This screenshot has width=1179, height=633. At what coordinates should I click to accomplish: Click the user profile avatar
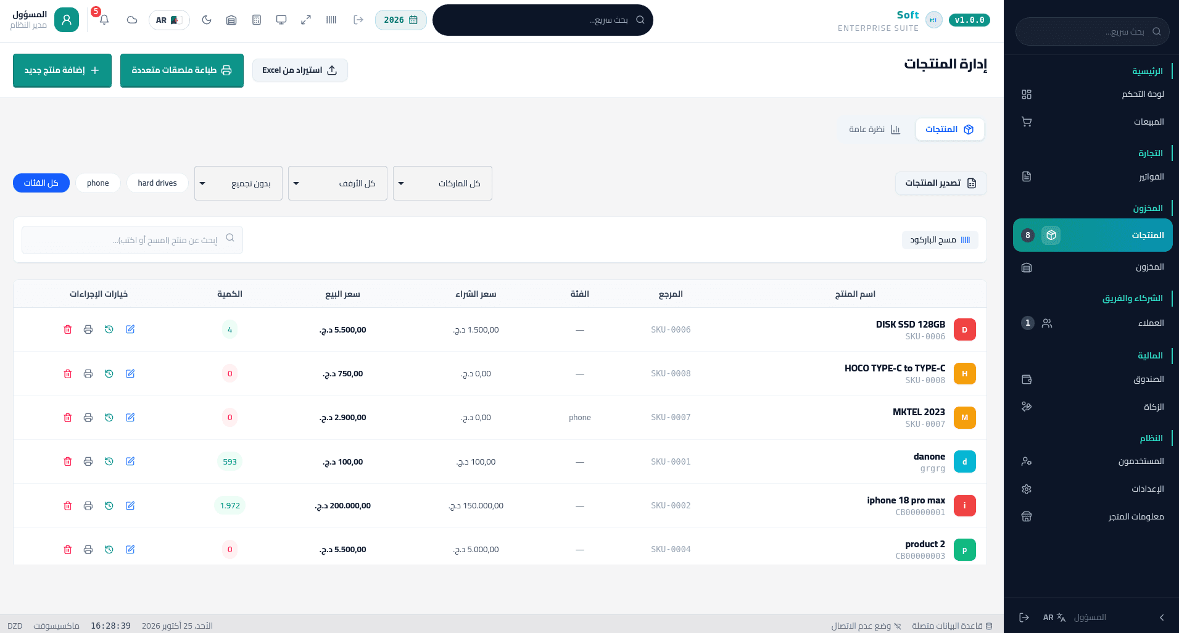pos(67,20)
